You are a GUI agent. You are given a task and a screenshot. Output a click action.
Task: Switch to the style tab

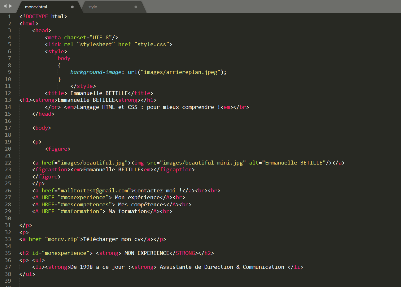(93, 6)
